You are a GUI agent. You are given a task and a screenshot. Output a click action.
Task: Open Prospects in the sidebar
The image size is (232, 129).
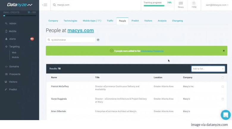click(x=15, y=74)
